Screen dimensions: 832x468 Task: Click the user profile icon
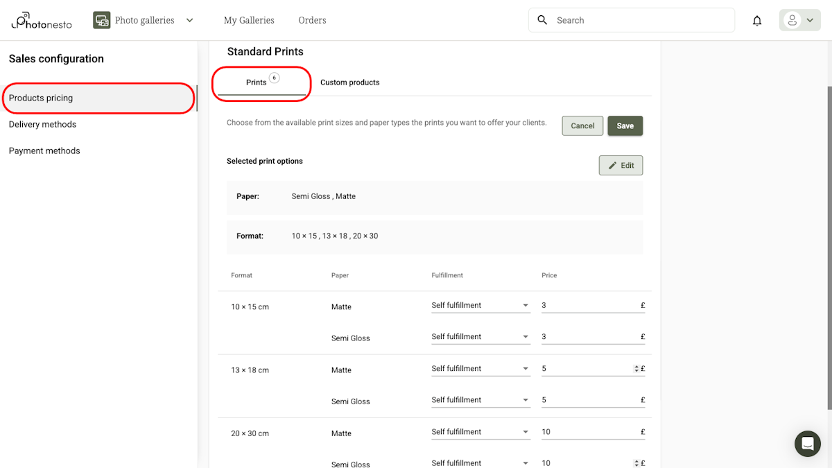click(791, 20)
